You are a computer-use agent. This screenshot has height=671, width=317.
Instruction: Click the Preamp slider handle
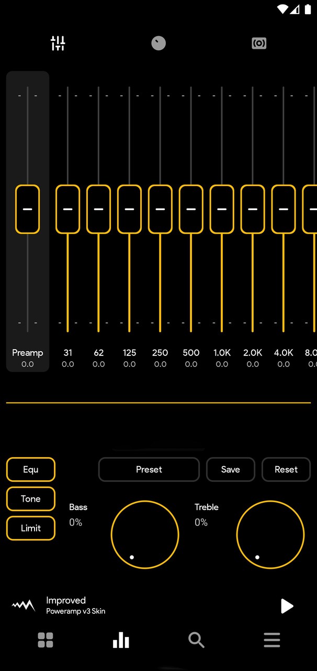(27, 209)
